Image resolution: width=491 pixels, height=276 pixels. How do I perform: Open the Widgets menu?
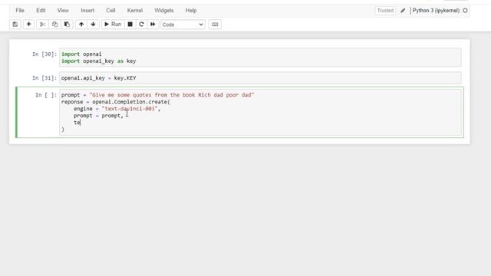coord(163,10)
